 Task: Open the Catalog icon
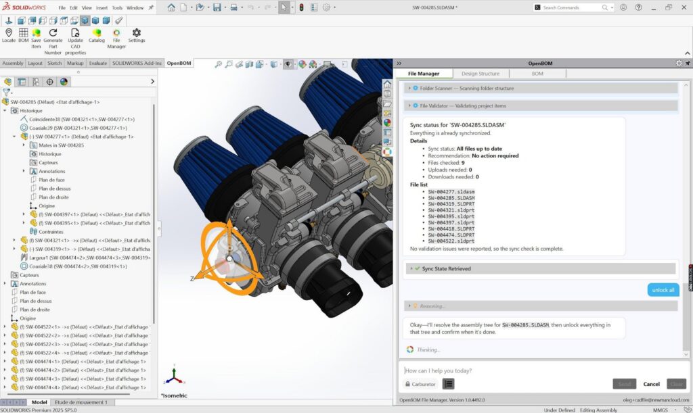96,32
